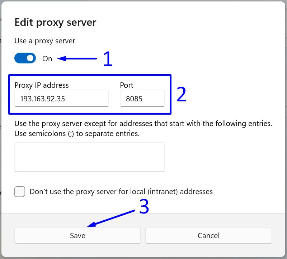Save the proxy server configuration
This screenshot has height=259, width=287.
click(77, 235)
